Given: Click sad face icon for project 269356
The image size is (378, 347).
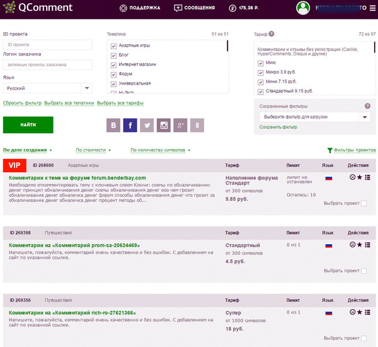Looking at the screenshot, I should (x=352, y=312).
